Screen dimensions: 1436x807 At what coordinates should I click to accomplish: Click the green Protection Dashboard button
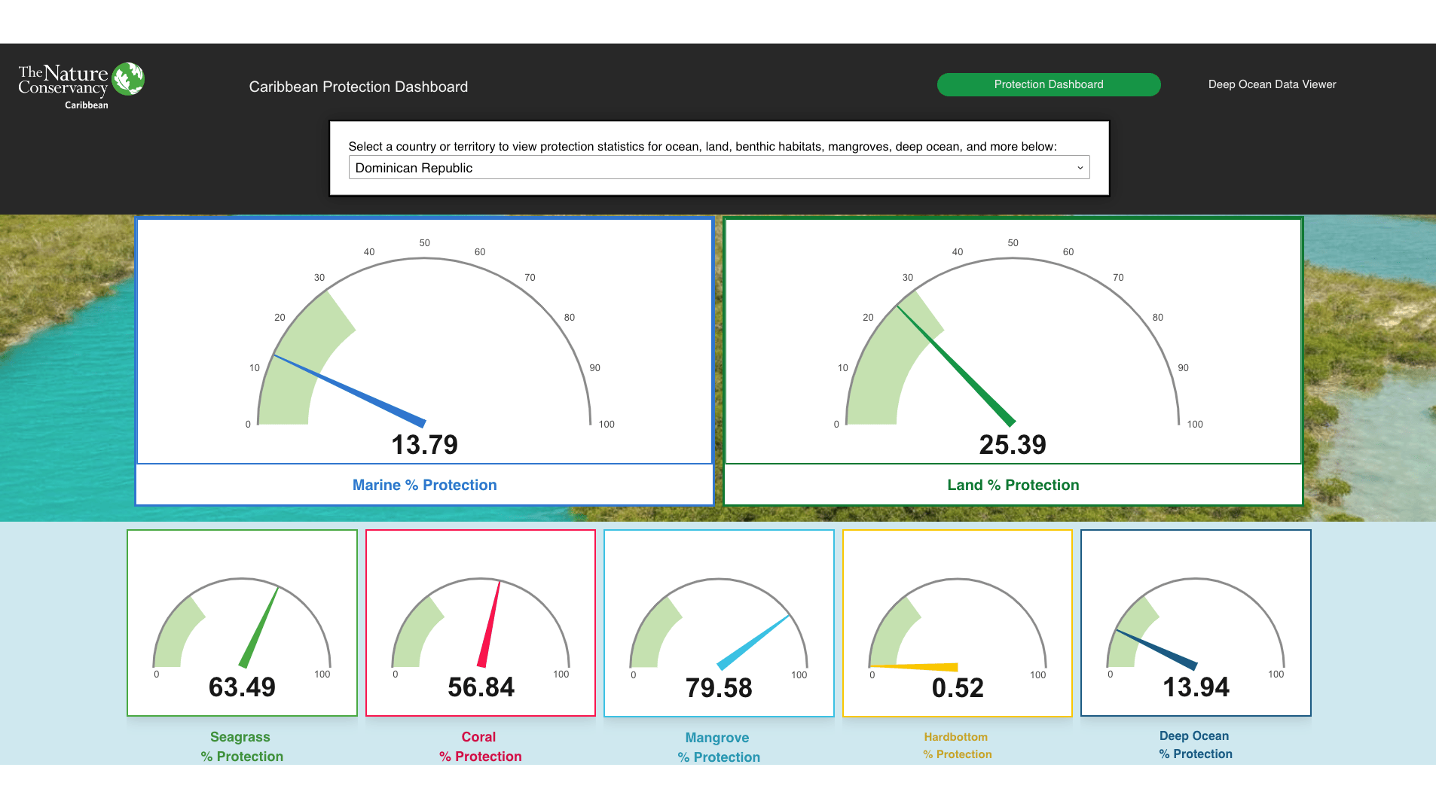pyautogui.click(x=1048, y=84)
